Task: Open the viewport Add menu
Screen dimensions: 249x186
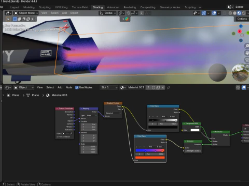Action: pyautogui.click(x=64, y=13)
